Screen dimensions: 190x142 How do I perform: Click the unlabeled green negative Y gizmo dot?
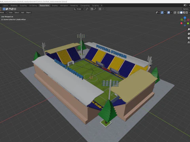188,23
